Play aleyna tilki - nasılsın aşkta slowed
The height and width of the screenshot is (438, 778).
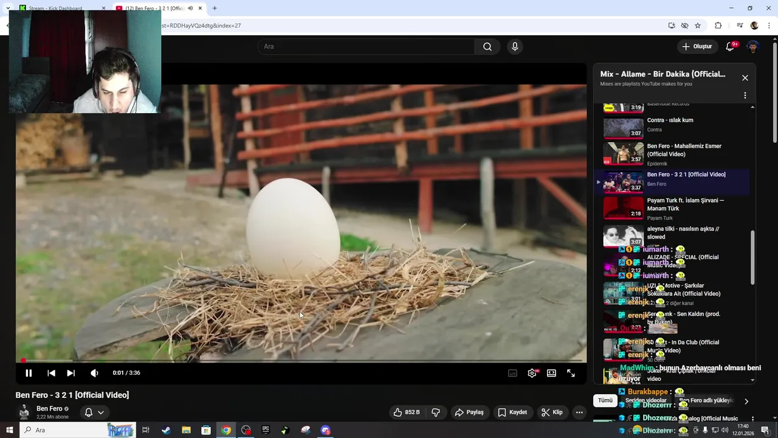point(672,237)
